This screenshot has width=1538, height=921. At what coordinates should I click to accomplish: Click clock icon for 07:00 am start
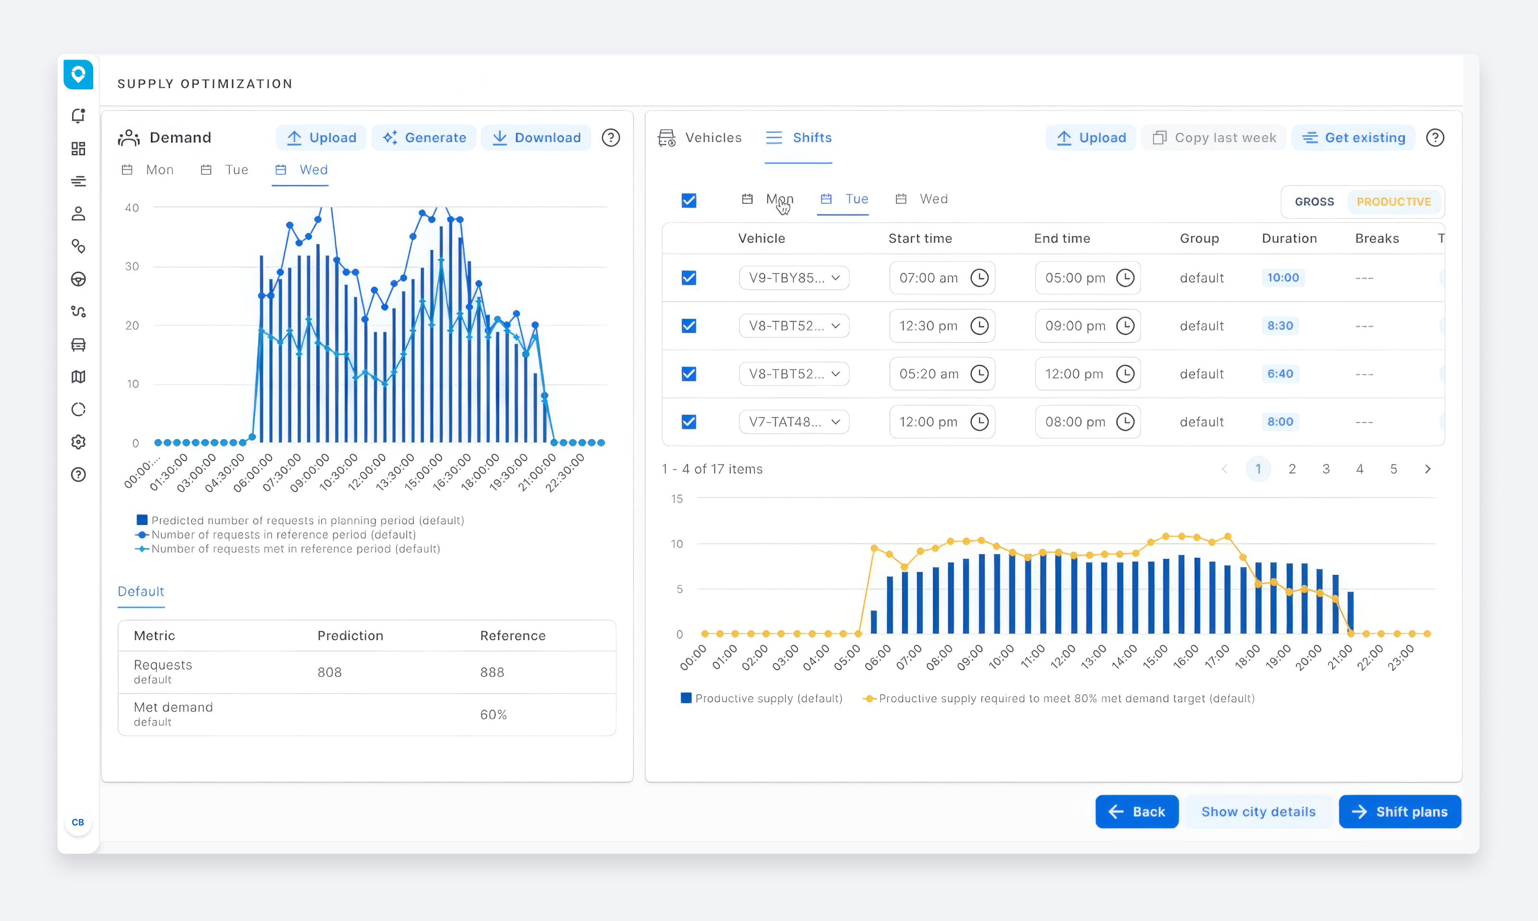979,278
